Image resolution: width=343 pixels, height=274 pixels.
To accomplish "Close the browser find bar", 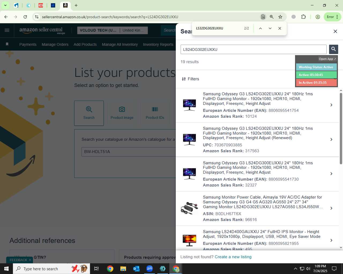I will click(279, 28).
